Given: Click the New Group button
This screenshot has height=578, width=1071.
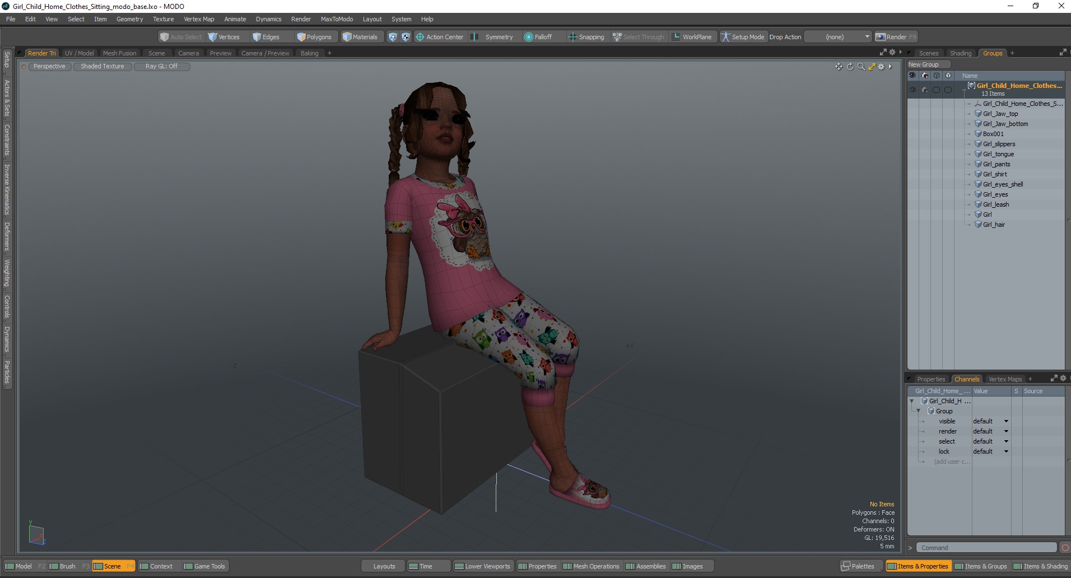Looking at the screenshot, I should point(929,64).
